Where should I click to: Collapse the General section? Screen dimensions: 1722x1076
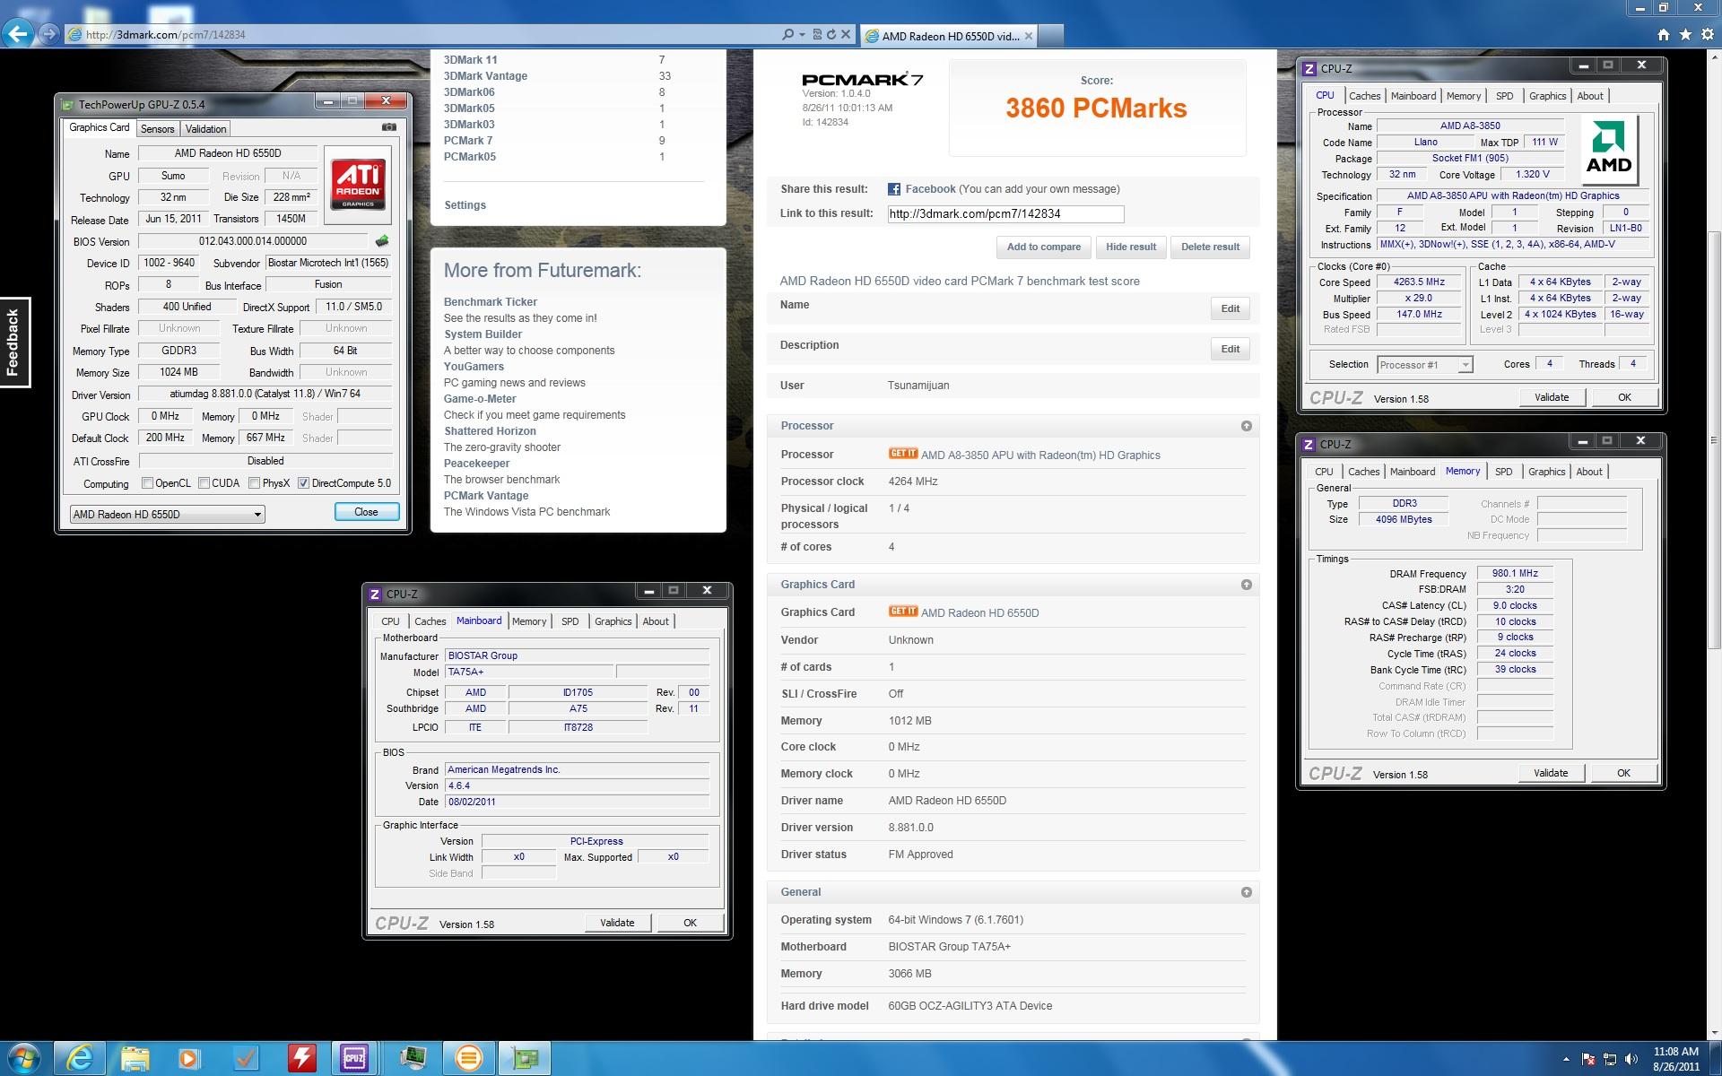point(1246,892)
